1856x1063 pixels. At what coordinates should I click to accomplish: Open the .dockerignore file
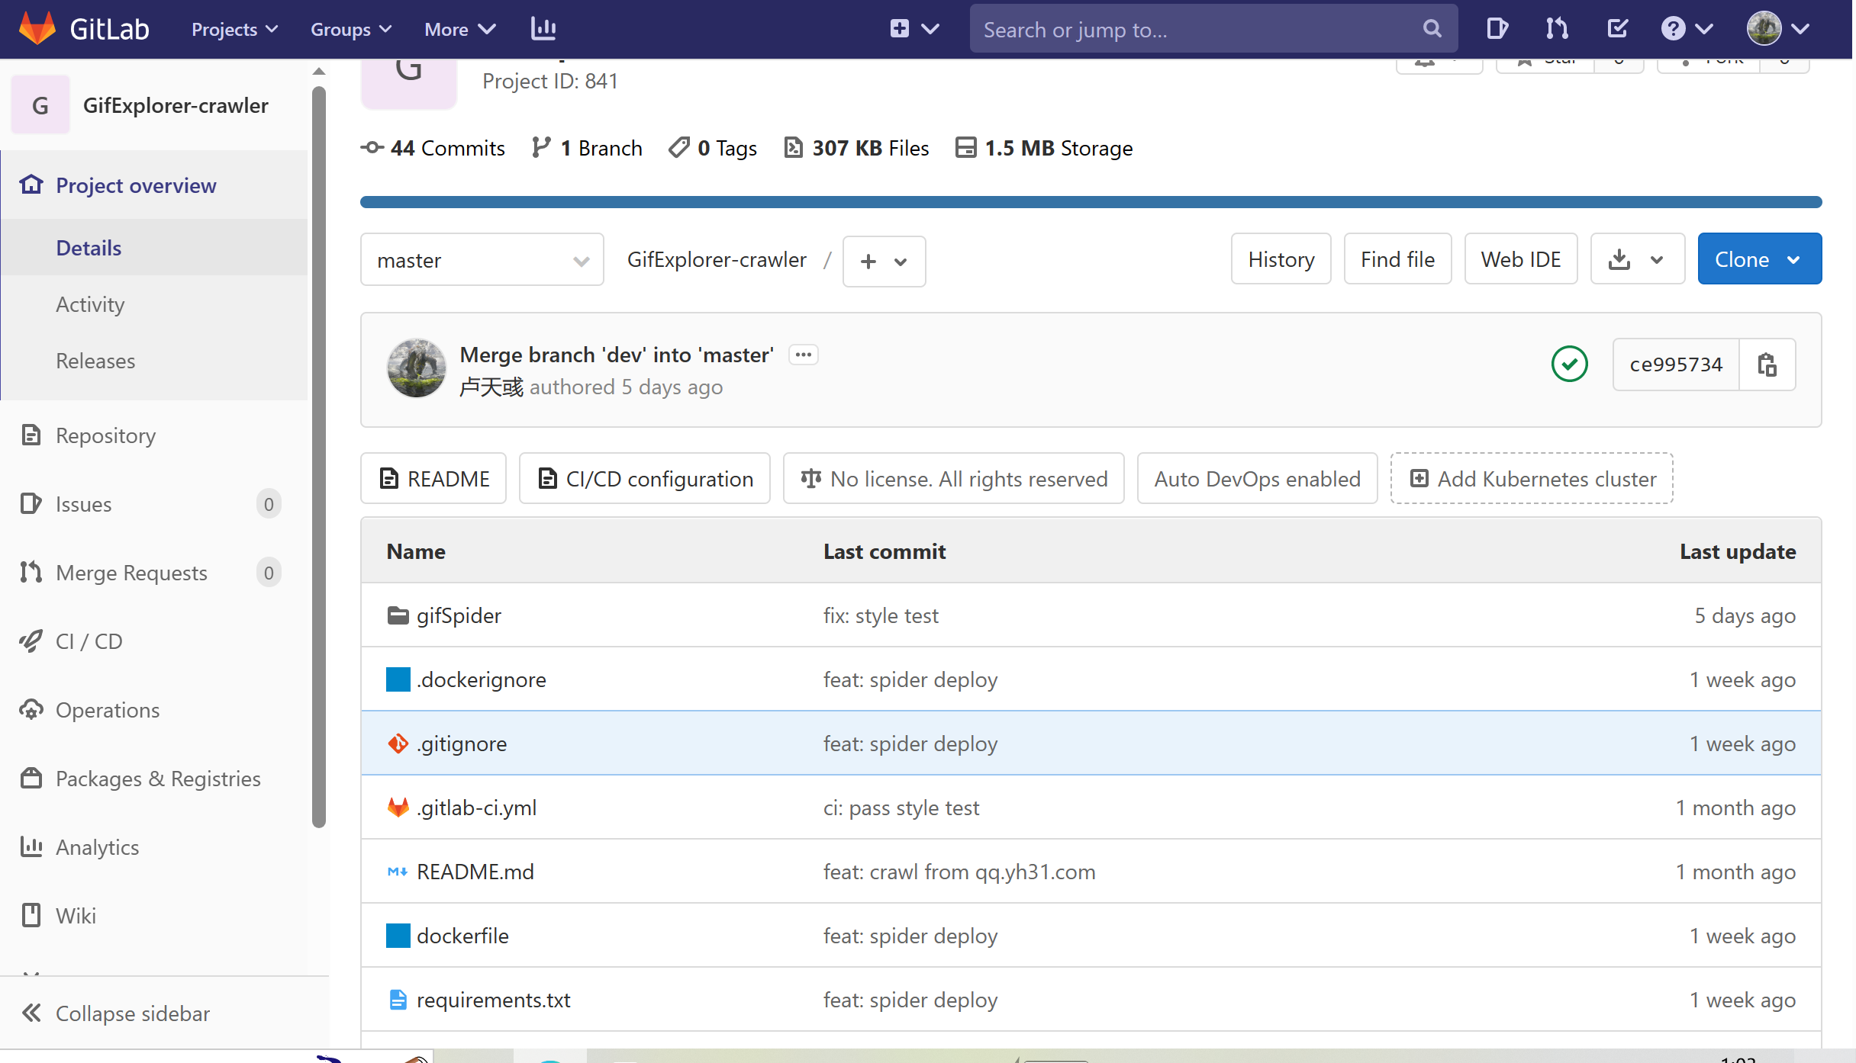coord(482,679)
